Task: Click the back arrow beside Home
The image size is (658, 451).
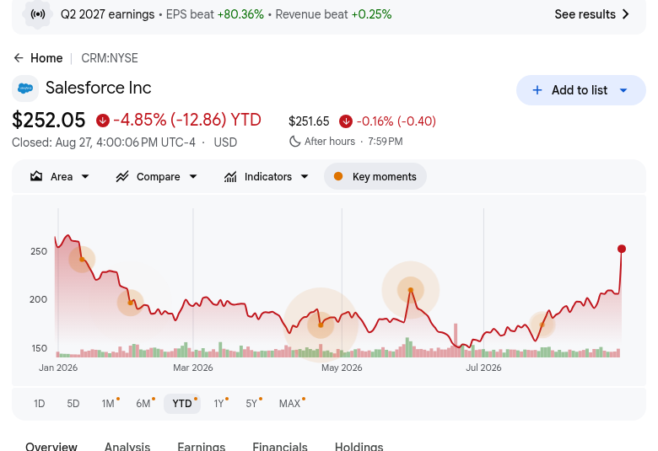Action: point(19,58)
